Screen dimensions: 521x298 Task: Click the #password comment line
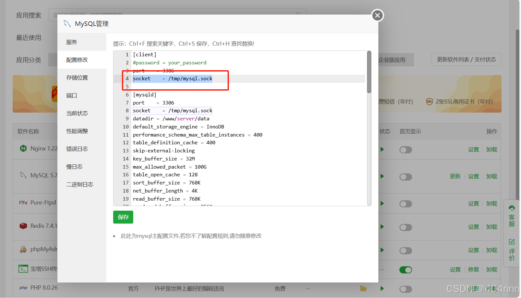(170, 63)
